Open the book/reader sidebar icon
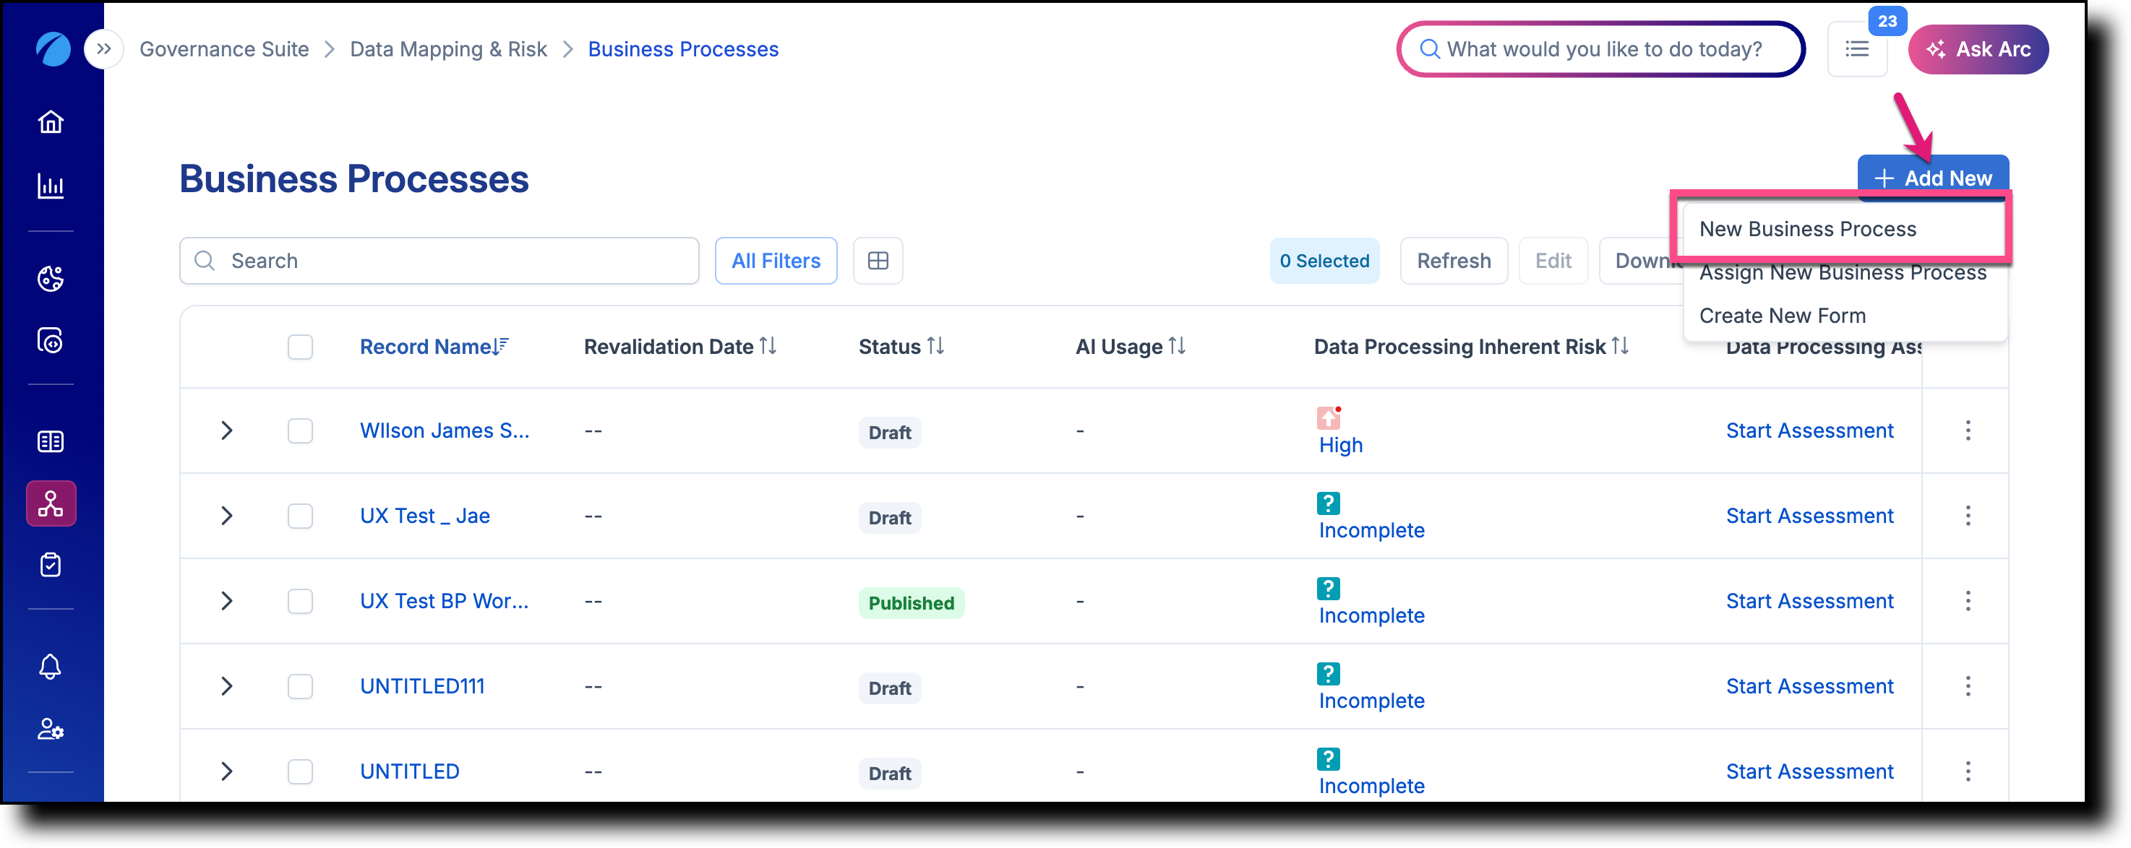 tap(51, 441)
